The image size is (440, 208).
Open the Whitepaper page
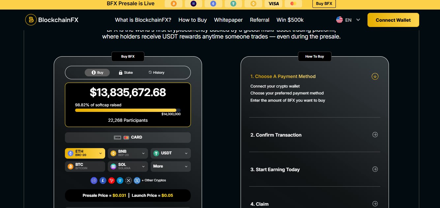(x=228, y=20)
